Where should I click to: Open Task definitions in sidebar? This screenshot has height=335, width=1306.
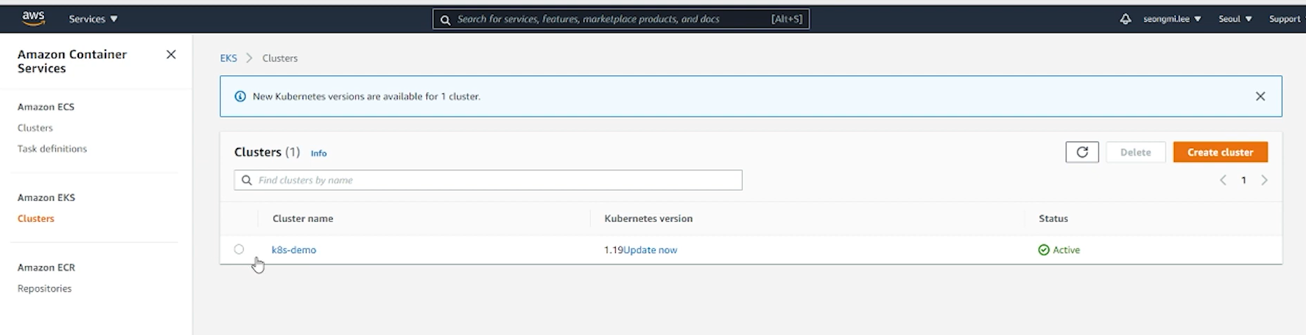[x=52, y=149]
